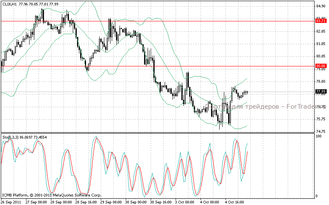Click the current price 77.99 label
This screenshot has height=205, width=329.
point(321,92)
